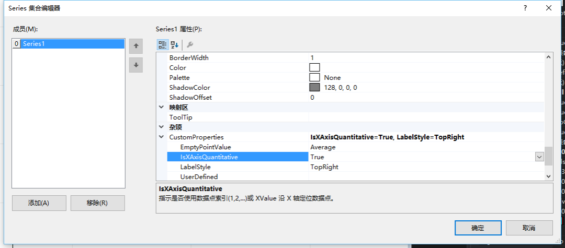Move Series1 up with arrow button

point(136,46)
